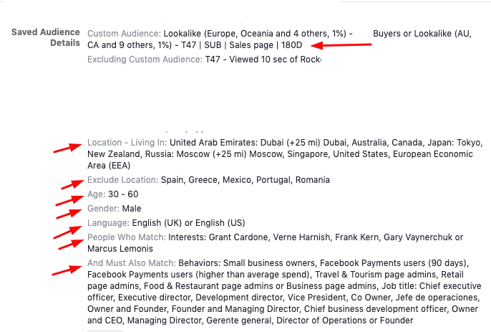
Task: Click the Excluding Custom Audience label
Action: [145, 60]
